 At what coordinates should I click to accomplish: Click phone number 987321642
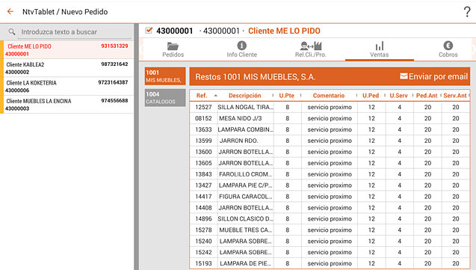[114, 64]
